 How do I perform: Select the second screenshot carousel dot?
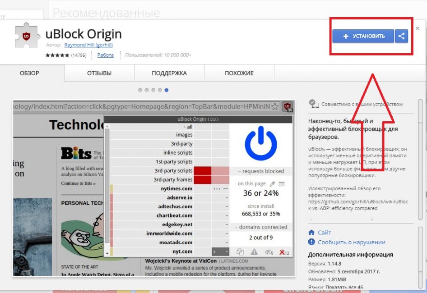[x=147, y=90]
